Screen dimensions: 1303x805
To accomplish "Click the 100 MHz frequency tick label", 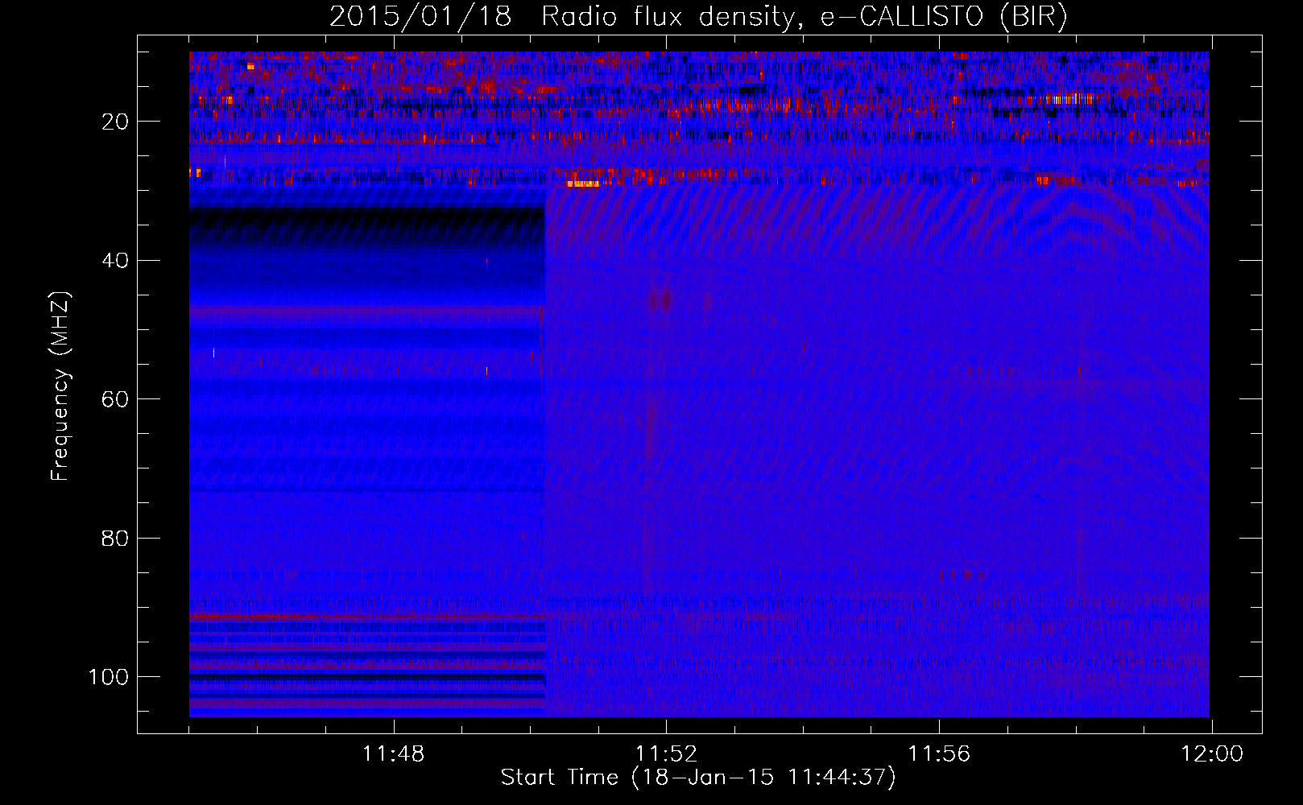I will click(x=109, y=677).
